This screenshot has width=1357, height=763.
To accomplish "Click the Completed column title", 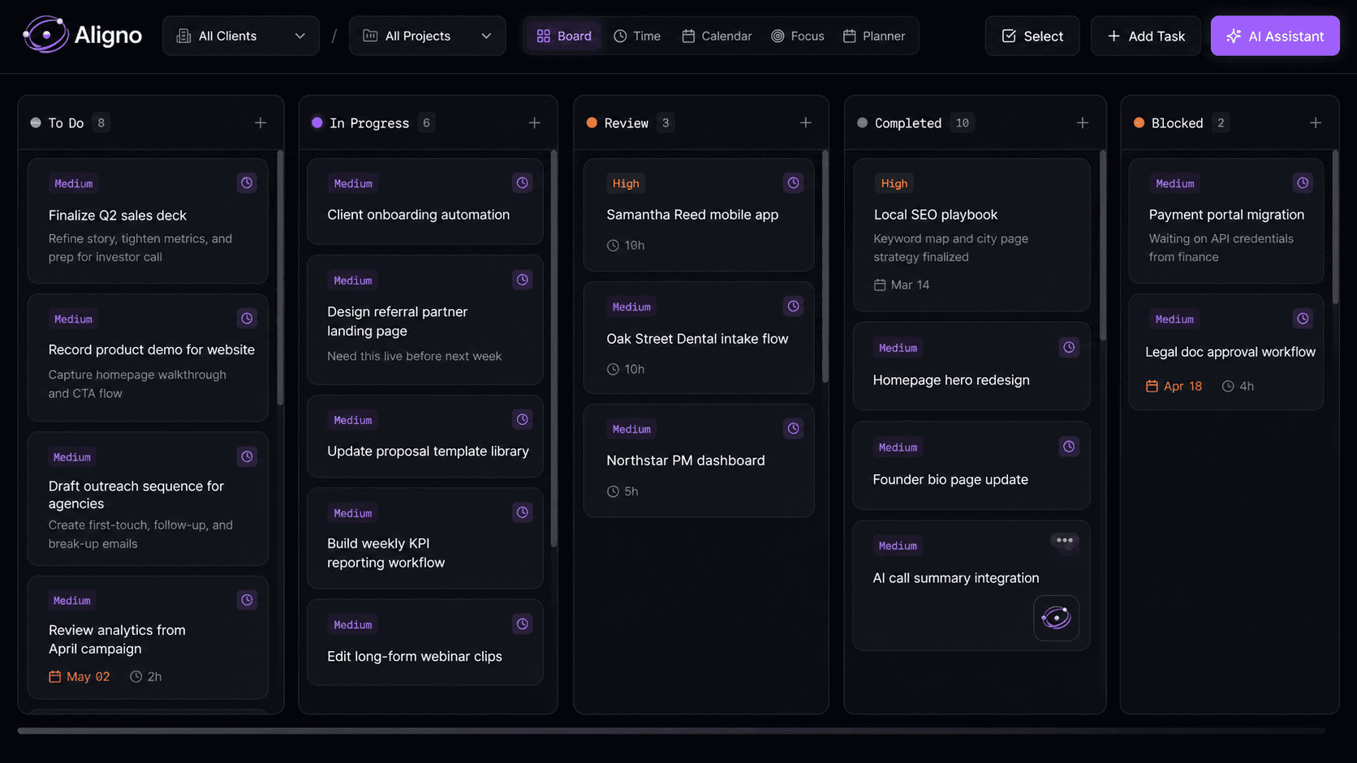I will (x=908, y=123).
